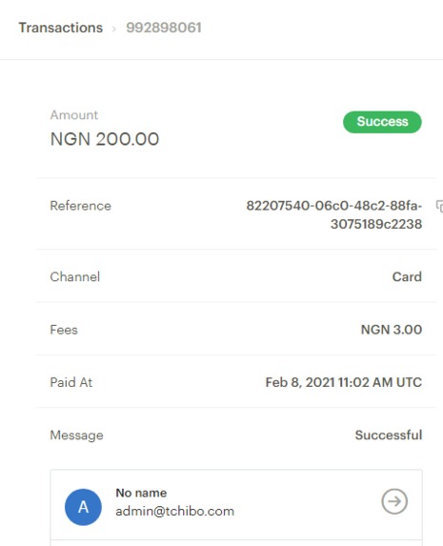Click the admin@tchibo.com email address
The height and width of the screenshot is (546, 443).
pyautogui.click(x=175, y=511)
